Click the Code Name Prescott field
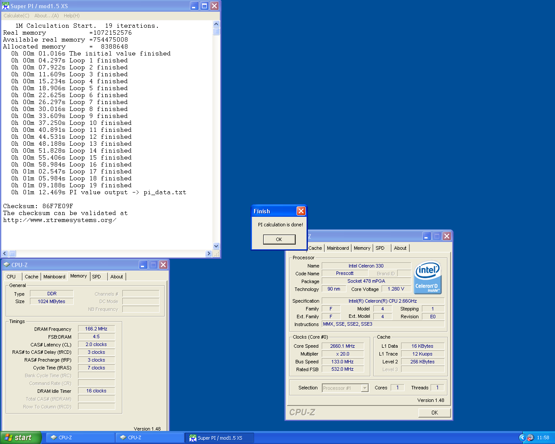Screen dimensions: 555x444 click(x=345, y=273)
